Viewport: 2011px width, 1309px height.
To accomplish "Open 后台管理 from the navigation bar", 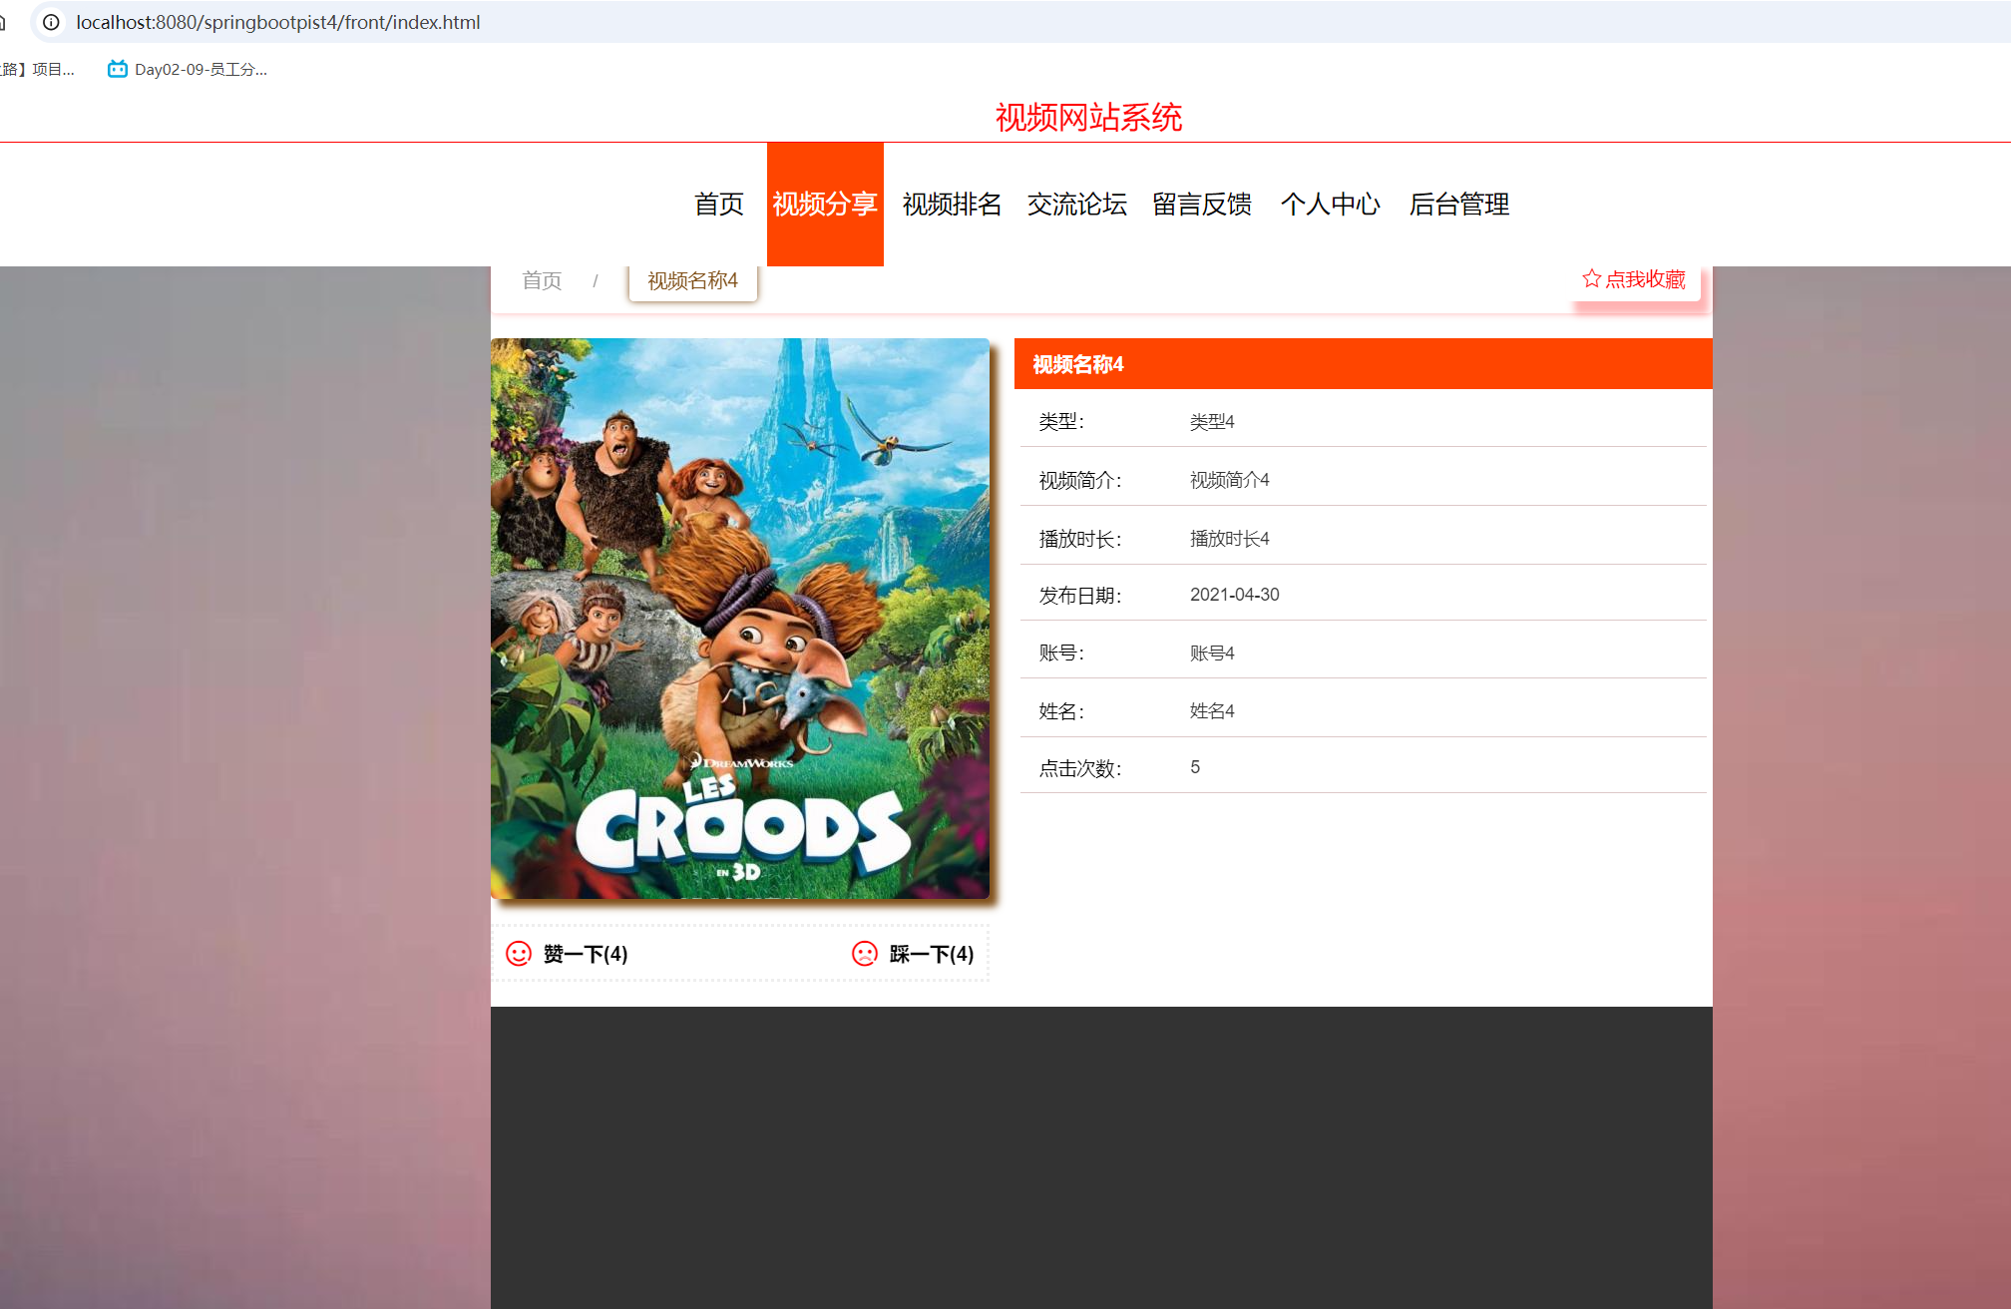I will (x=1458, y=205).
